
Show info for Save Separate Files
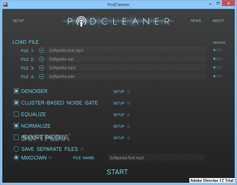tap(82, 149)
